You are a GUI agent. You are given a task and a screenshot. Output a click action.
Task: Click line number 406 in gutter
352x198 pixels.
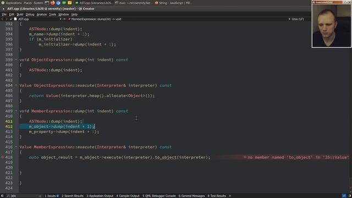coord(9,96)
